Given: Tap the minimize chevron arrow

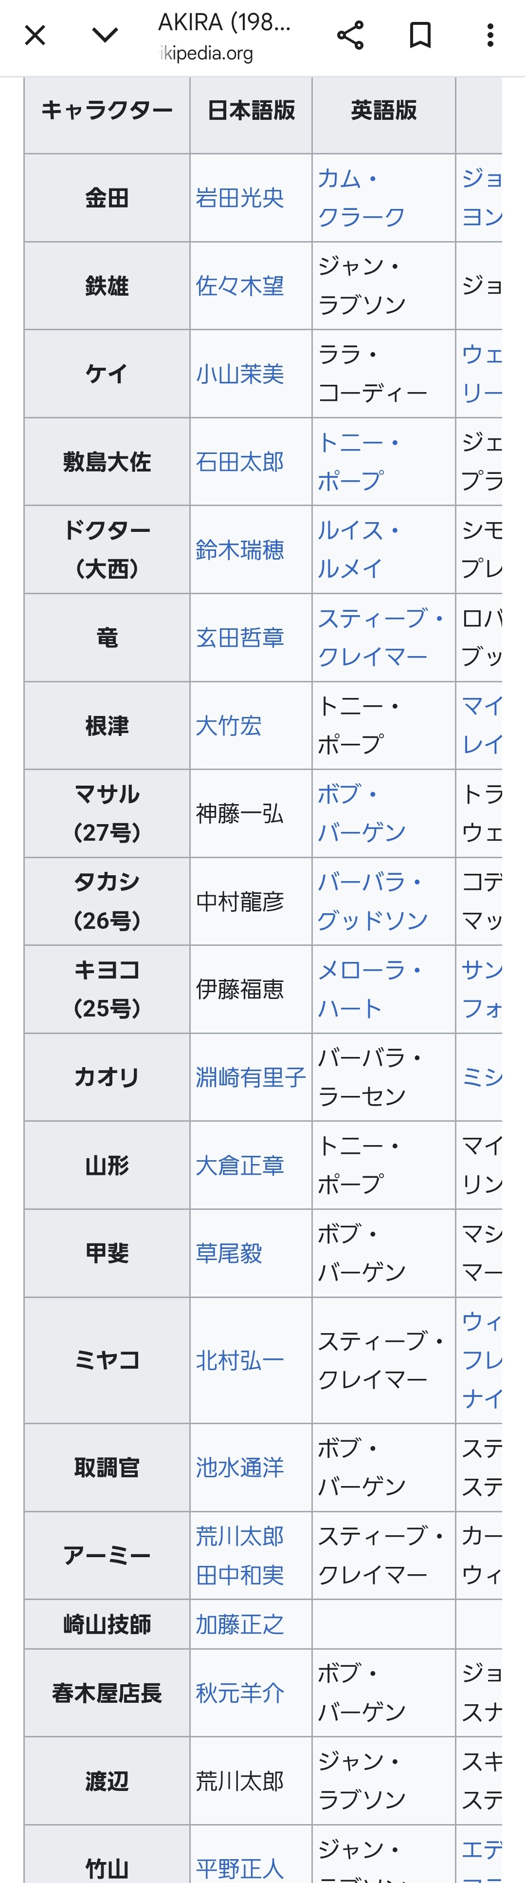Looking at the screenshot, I should (x=105, y=35).
